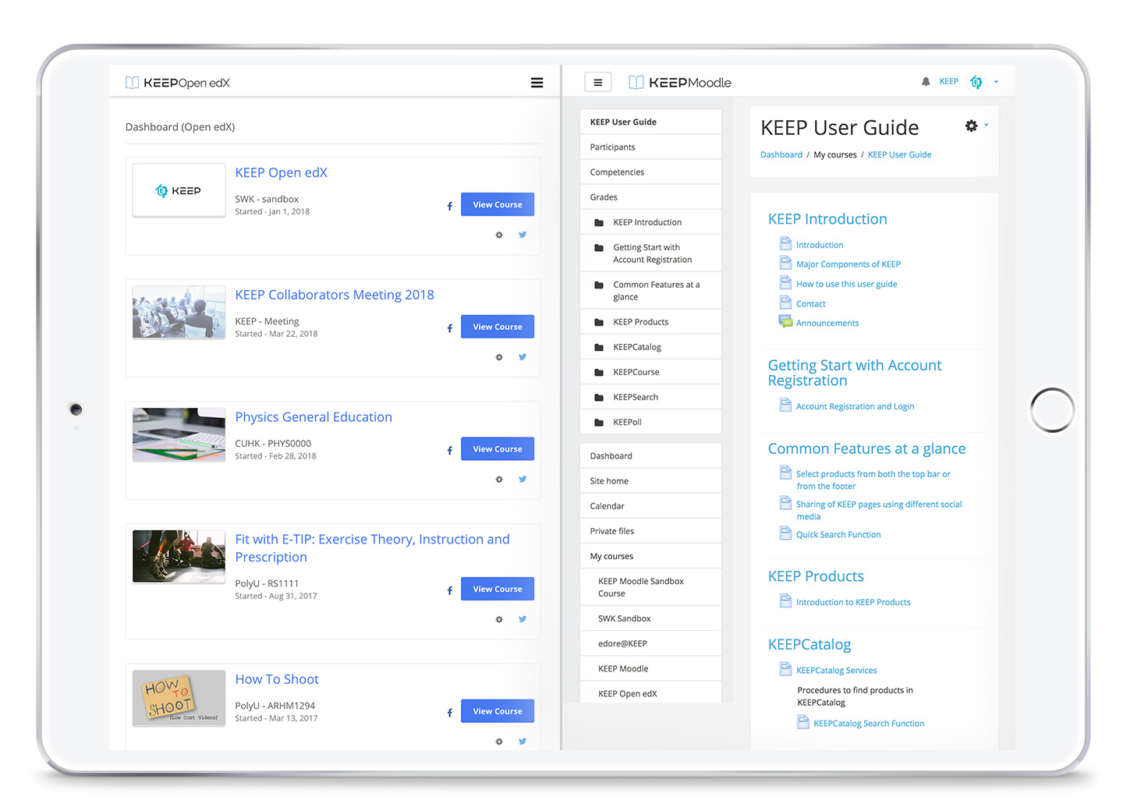The image size is (1123, 811).
Task: Open gear settings for KEEP Collaborators Meeting
Action: pos(499,357)
